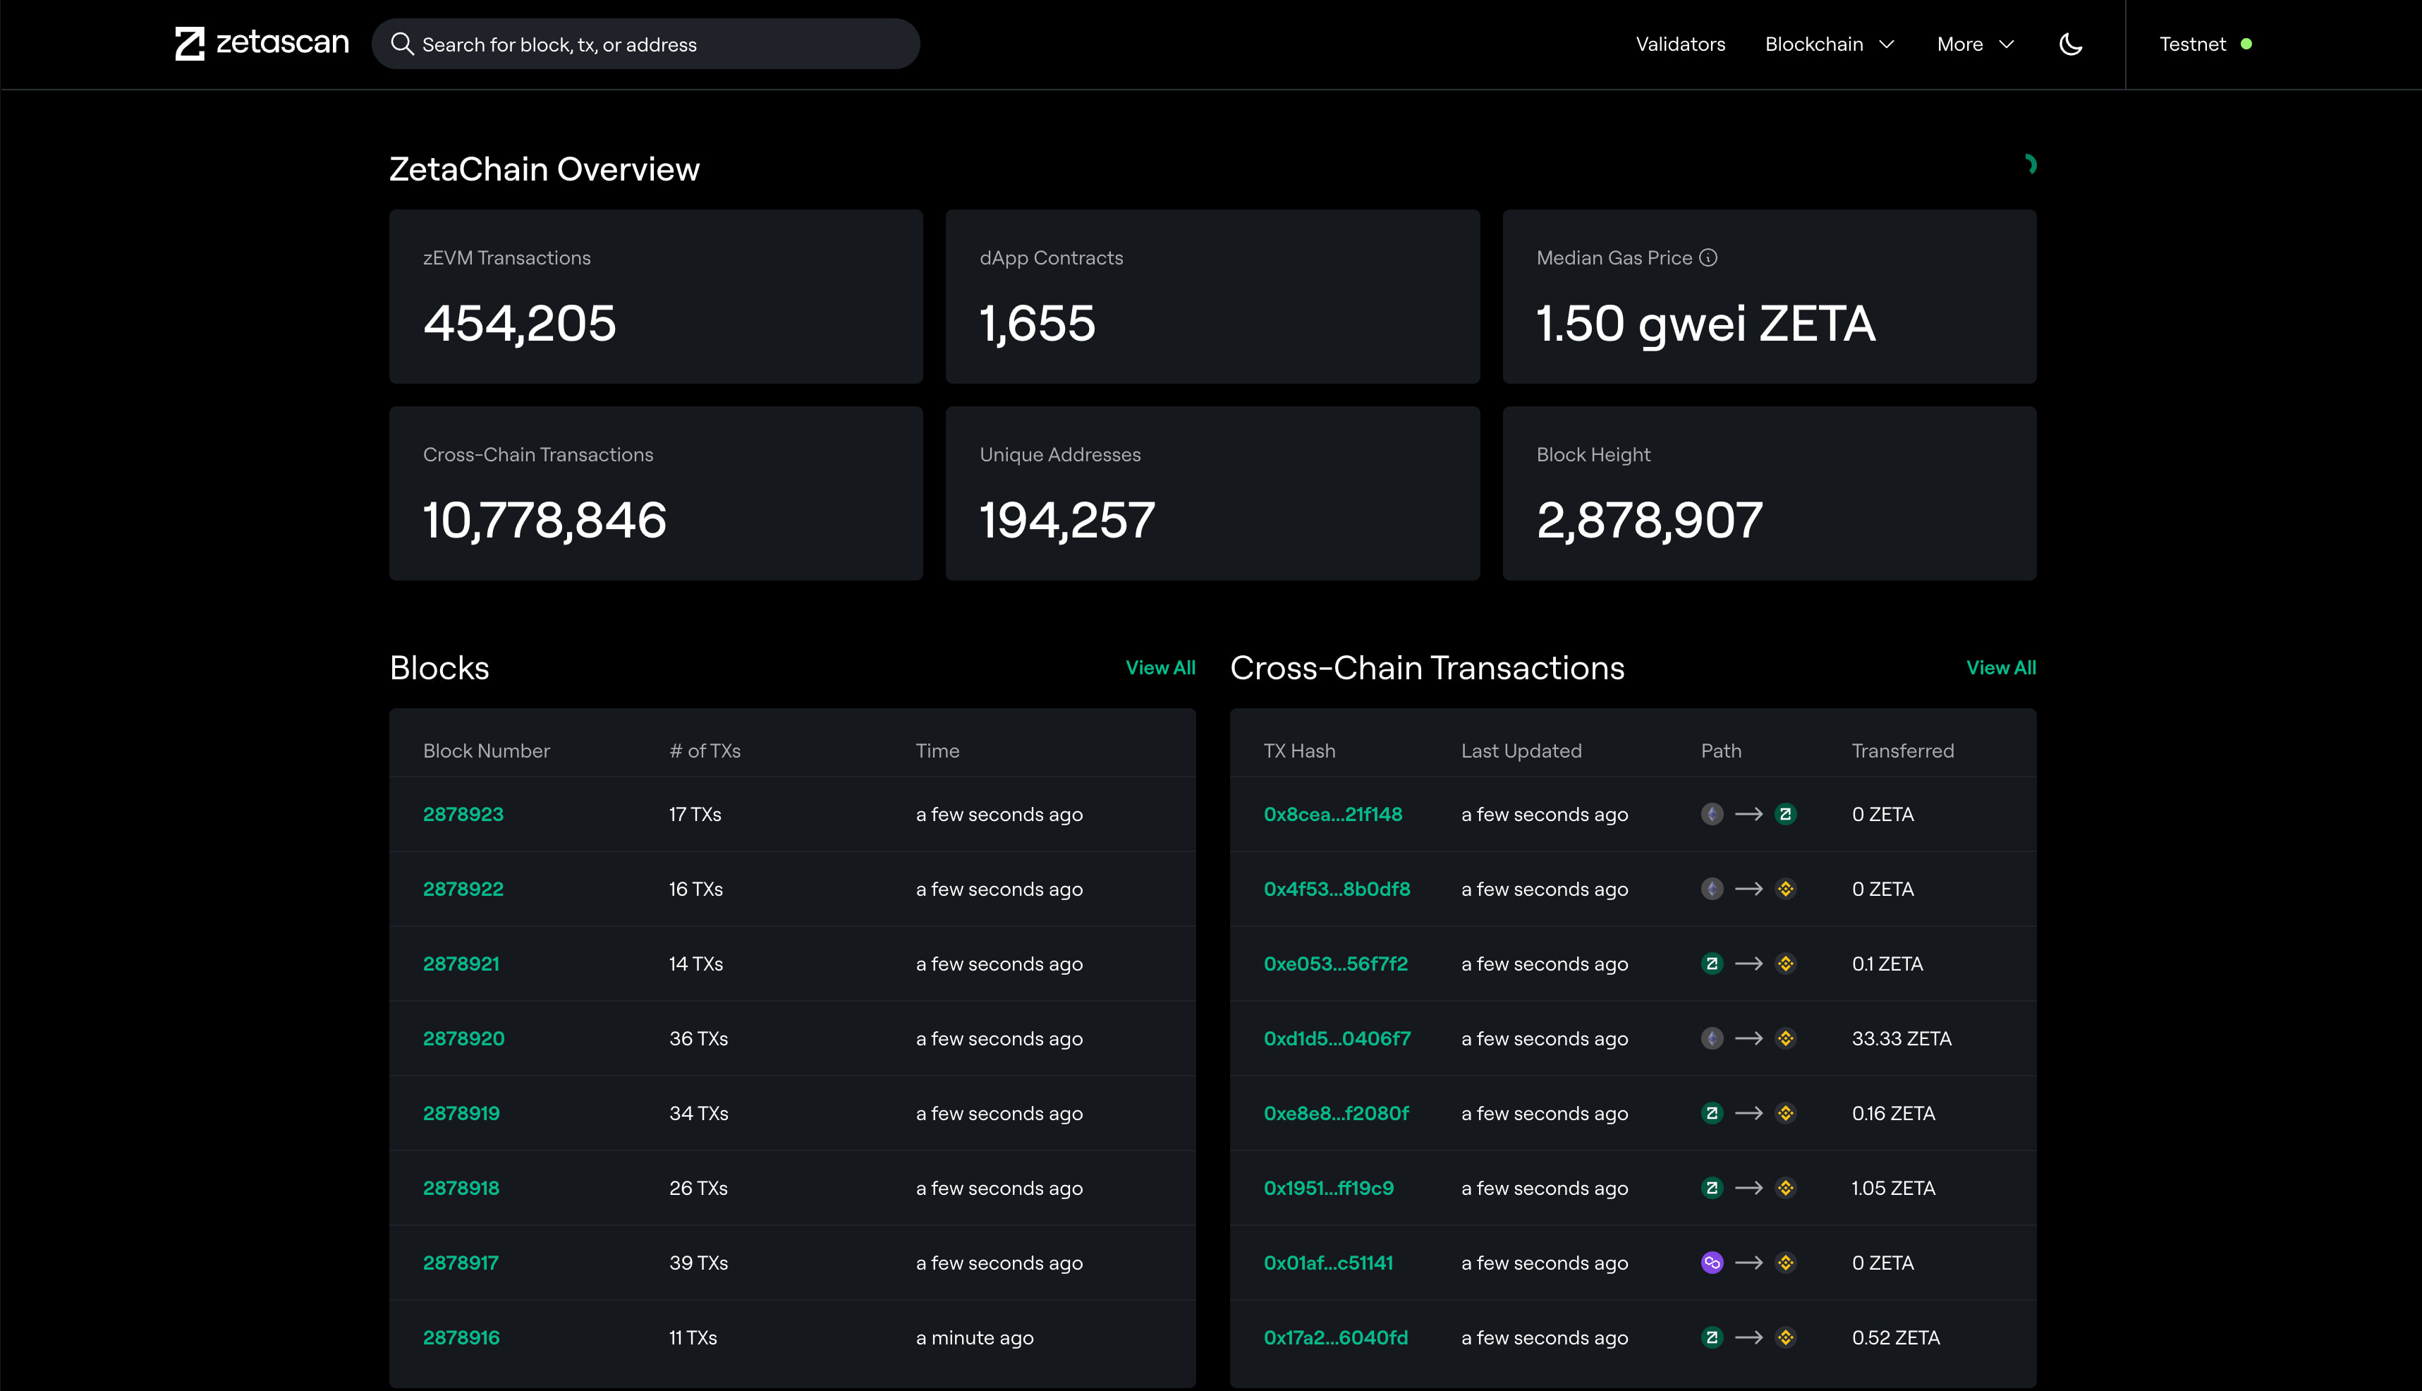Expand the More dropdown menu
2422x1391 pixels.
[1975, 44]
